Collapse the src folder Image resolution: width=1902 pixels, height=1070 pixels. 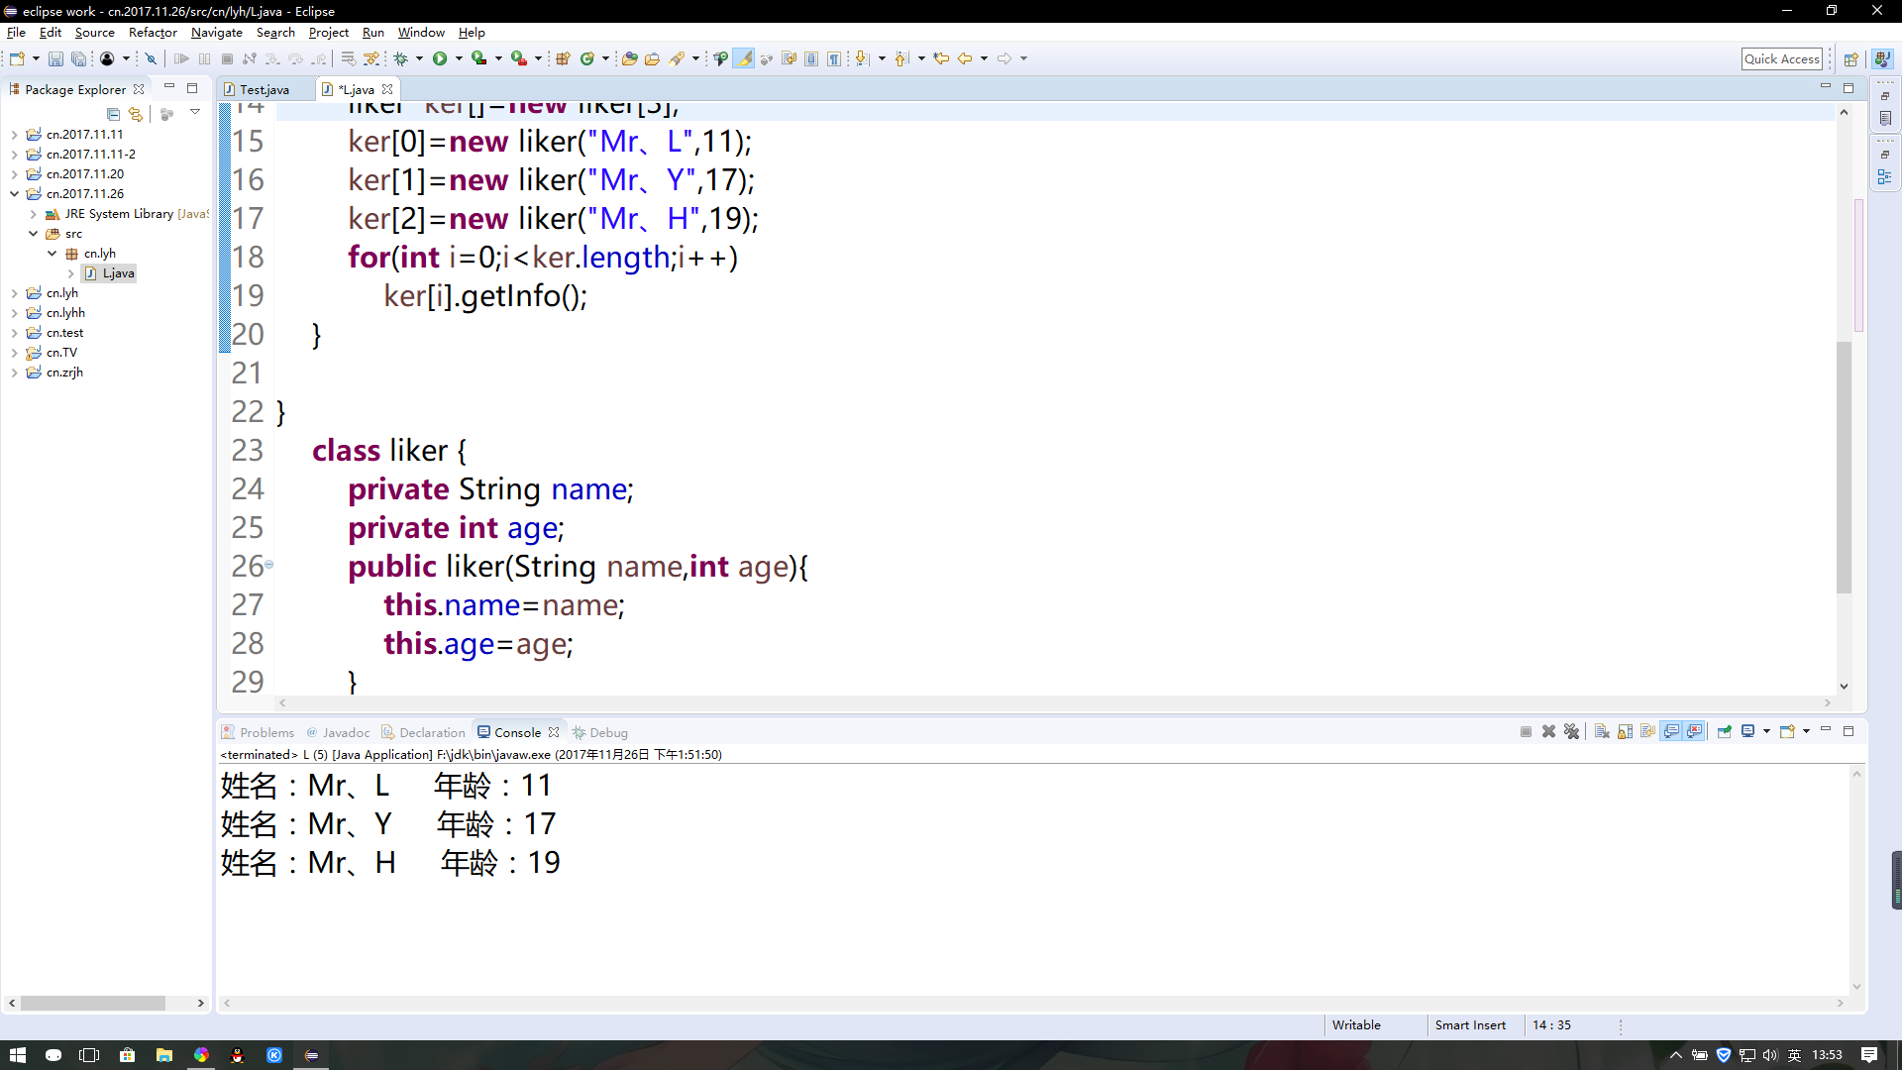coord(33,234)
